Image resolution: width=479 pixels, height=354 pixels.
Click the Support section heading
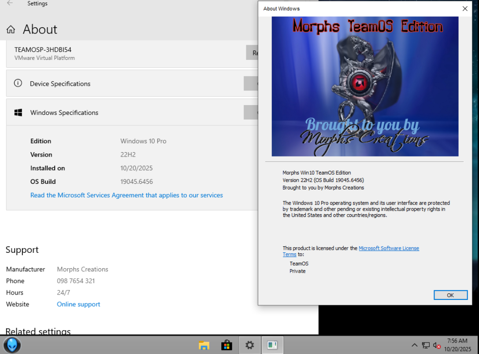[22, 250]
